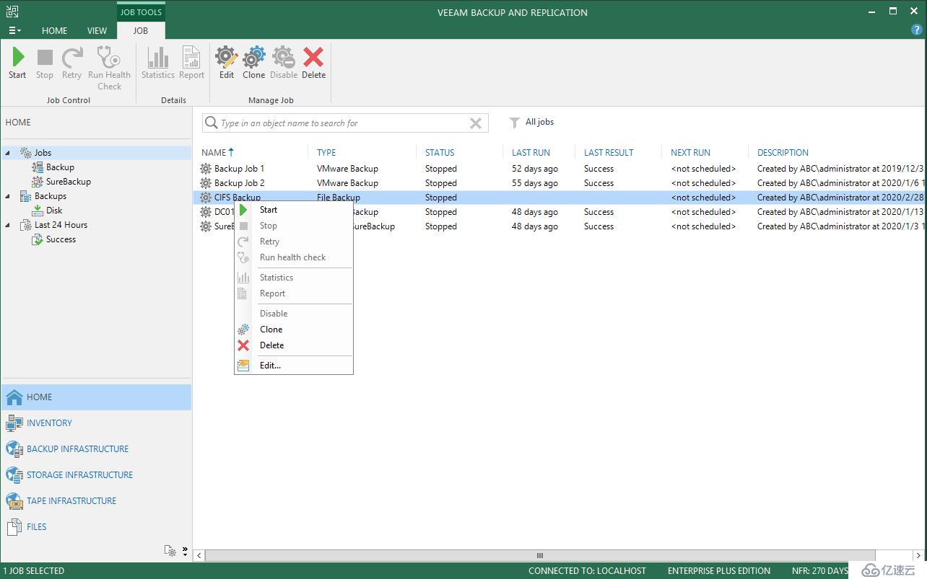Collapse the Jobs tree node
Image resolution: width=927 pixels, height=579 pixels.
(8, 153)
